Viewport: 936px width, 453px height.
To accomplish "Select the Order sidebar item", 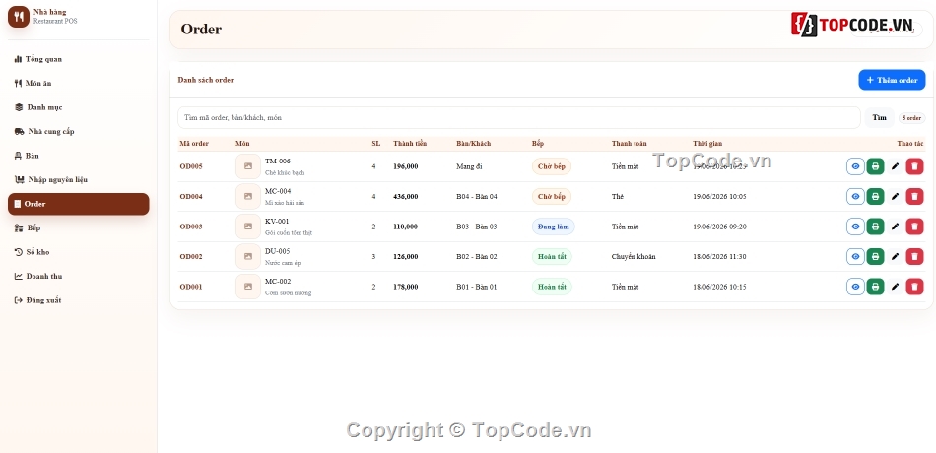I will (78, 204).
